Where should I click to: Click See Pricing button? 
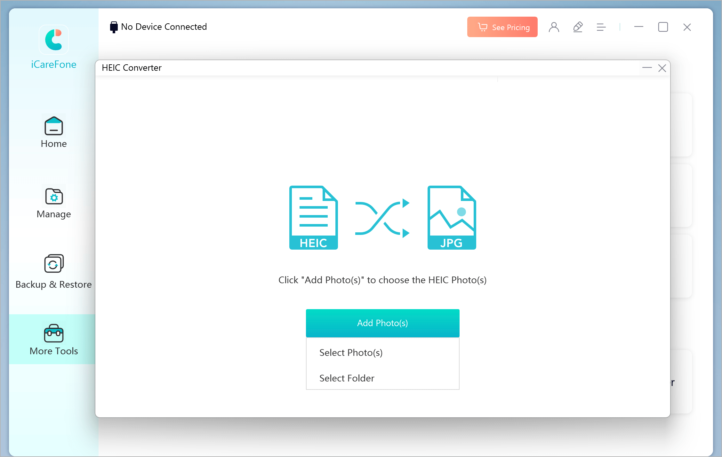point(502,28)
